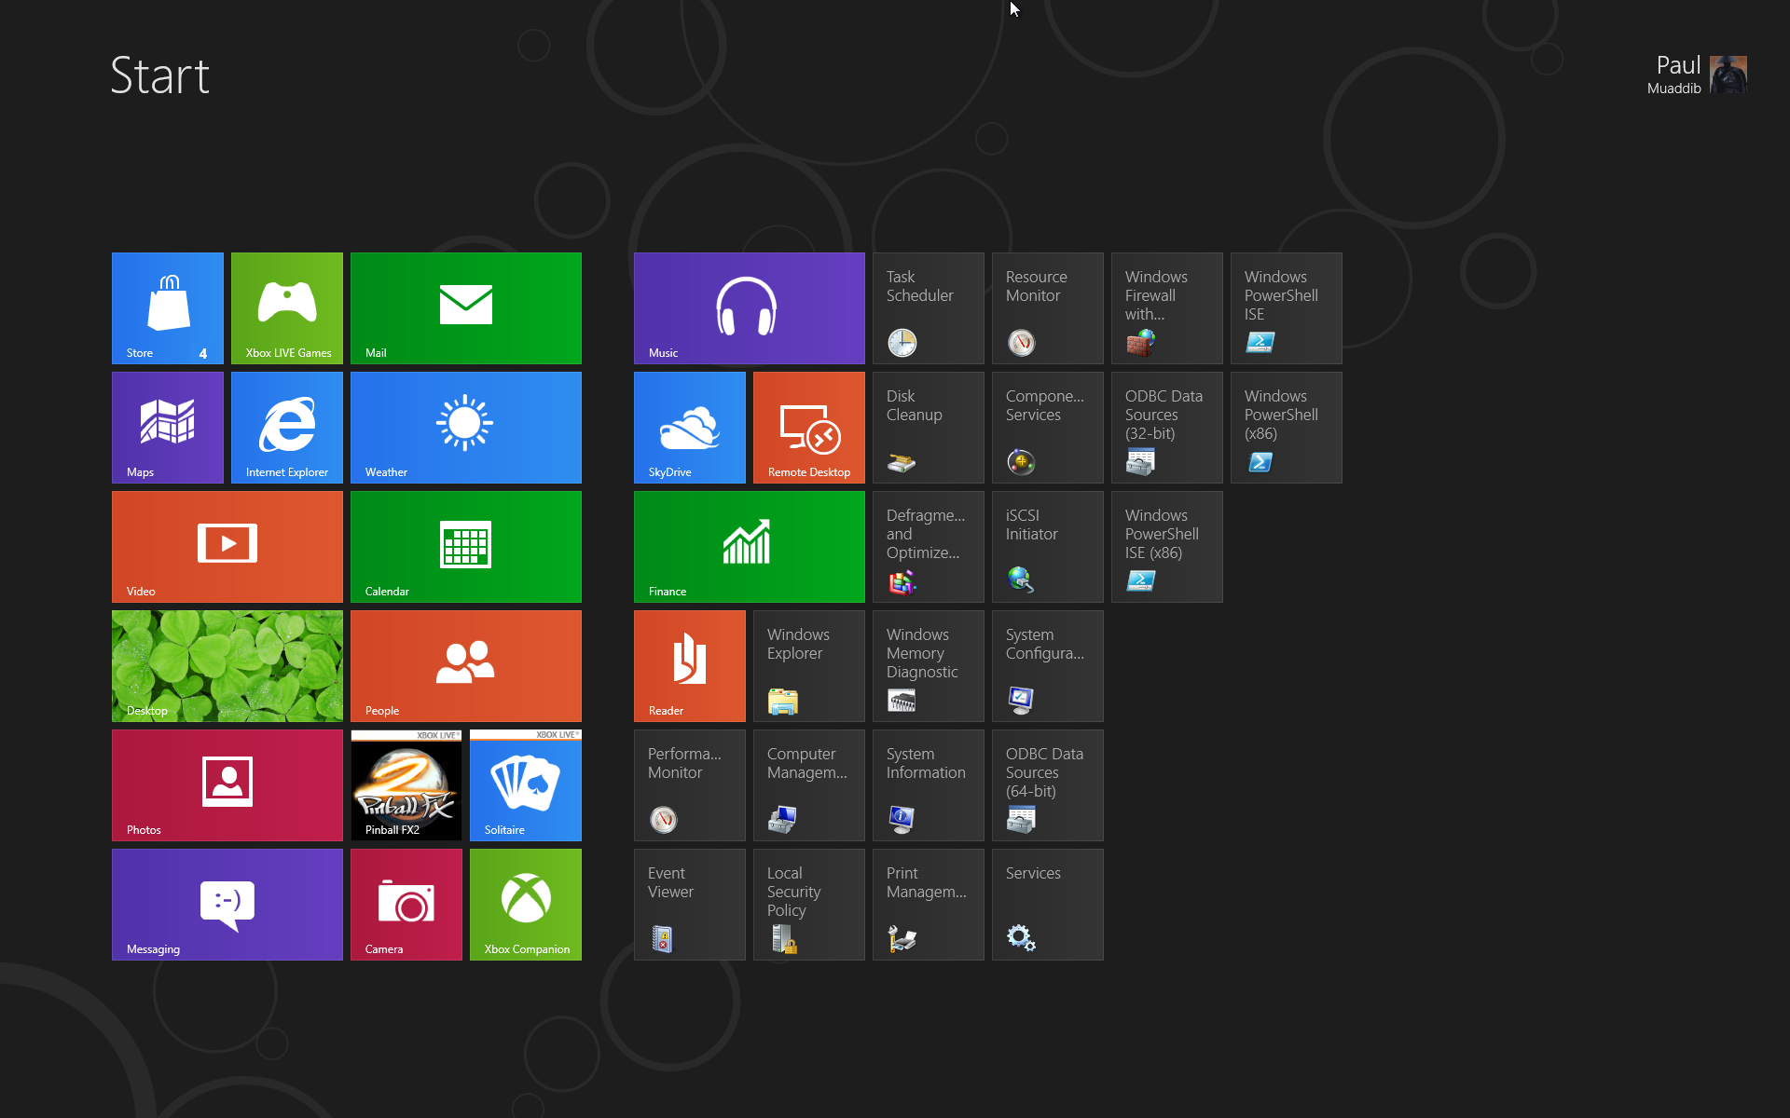Open the Maps tile
The image size is (1790, 1118).
(x=168, y=428)
